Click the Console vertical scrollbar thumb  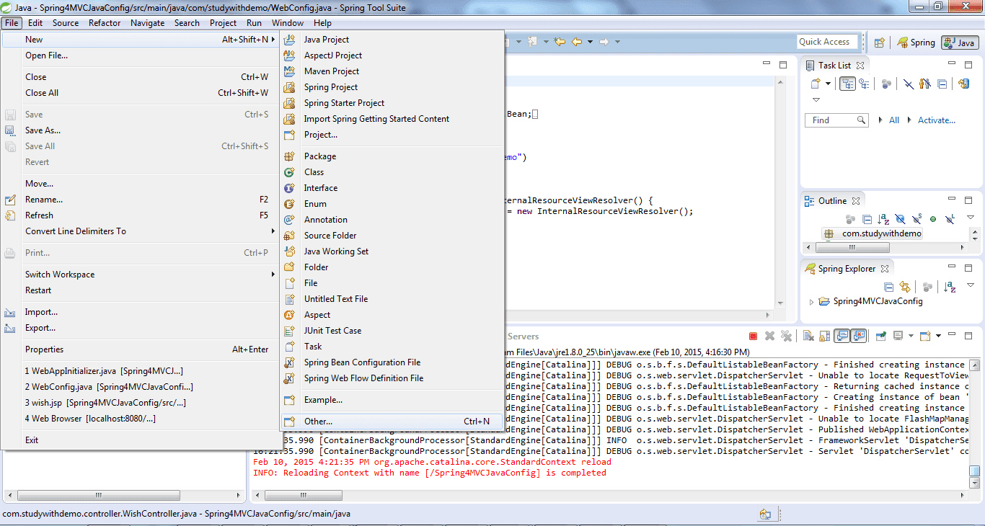pyautogui.click(x=974, y=471)
